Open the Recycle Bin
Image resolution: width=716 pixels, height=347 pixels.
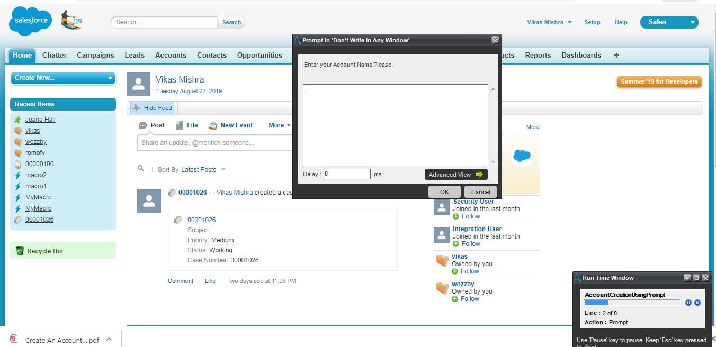(x=45, y=251)
